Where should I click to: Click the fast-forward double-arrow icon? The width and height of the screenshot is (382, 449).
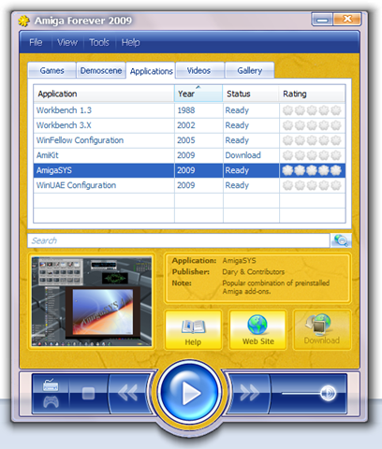coord(250,393)
